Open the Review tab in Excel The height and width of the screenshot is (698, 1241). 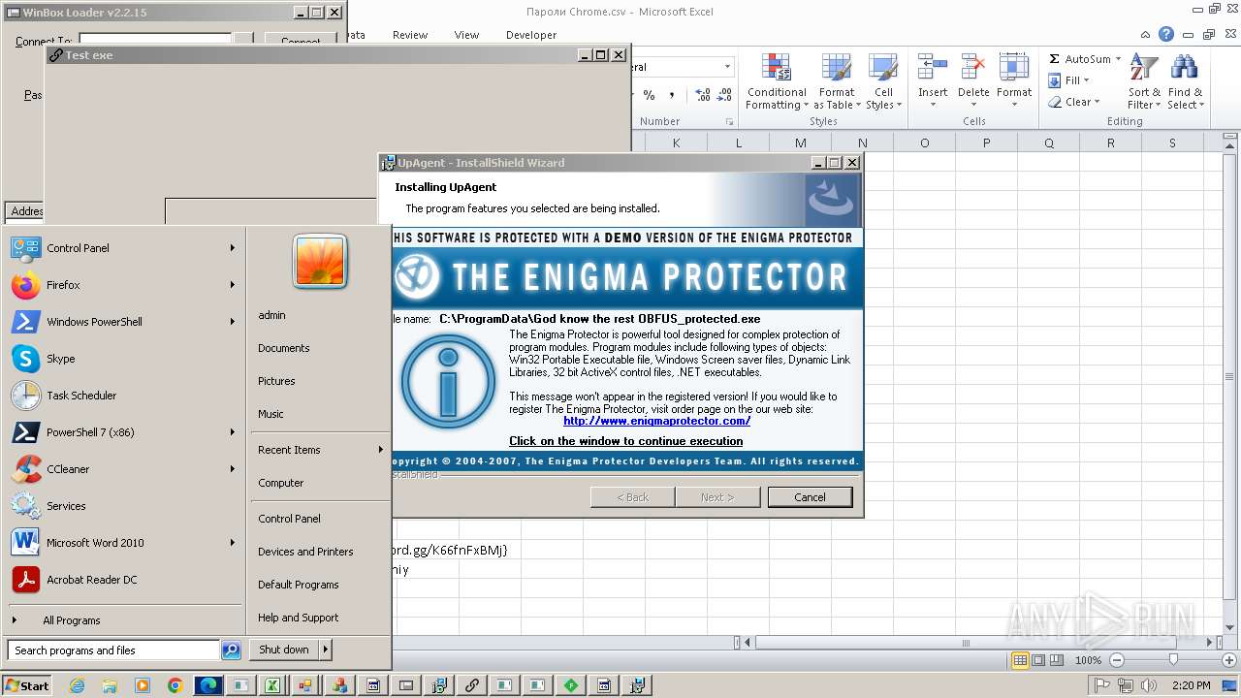coord(410,35)
